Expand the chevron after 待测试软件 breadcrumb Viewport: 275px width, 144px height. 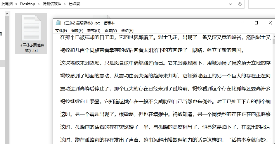click(65, 4)
